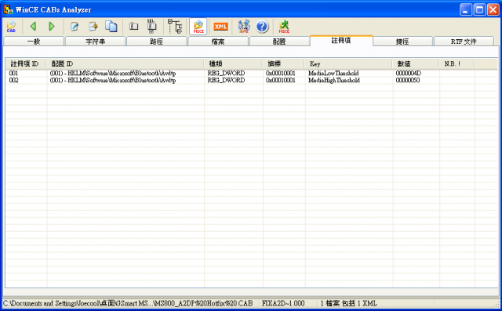The width and height of the screenshot is (502, 311).
Task: Go to next with green right arrow
Action: tap(52, 26)
